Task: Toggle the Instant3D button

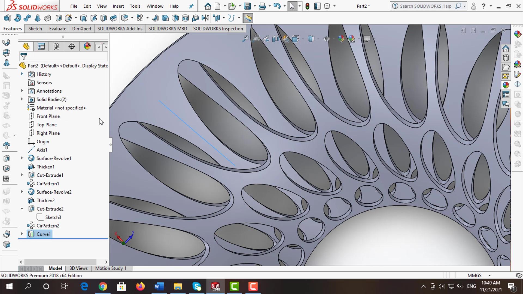Action: [x=248, y=18]
